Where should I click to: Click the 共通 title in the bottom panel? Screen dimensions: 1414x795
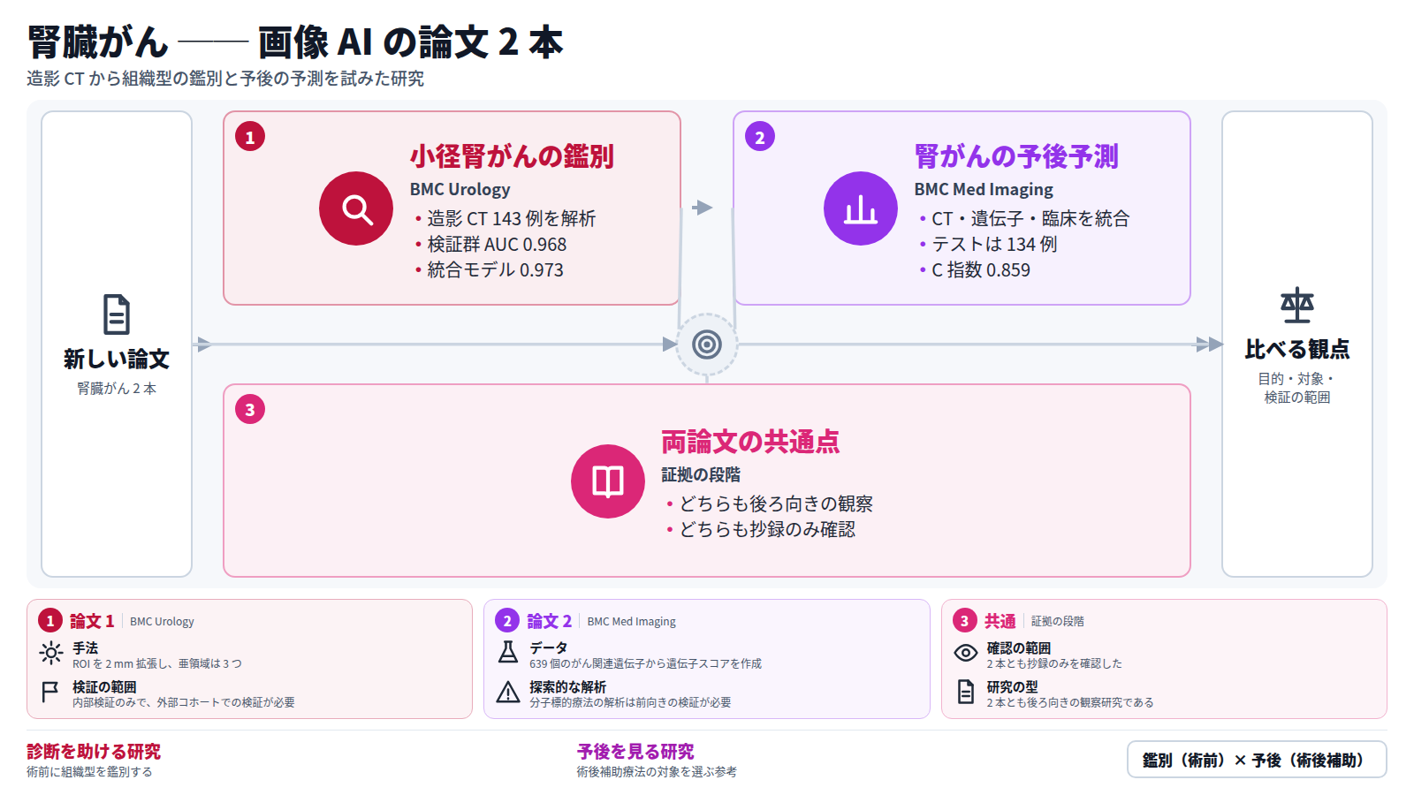coord(1000,621)
